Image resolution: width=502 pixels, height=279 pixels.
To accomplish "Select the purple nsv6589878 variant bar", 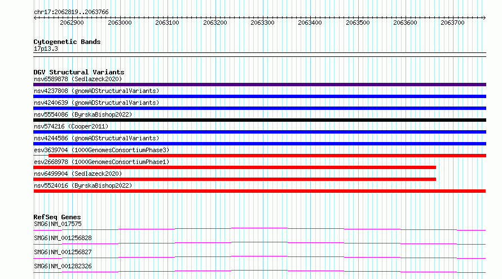I will point(259,85).
